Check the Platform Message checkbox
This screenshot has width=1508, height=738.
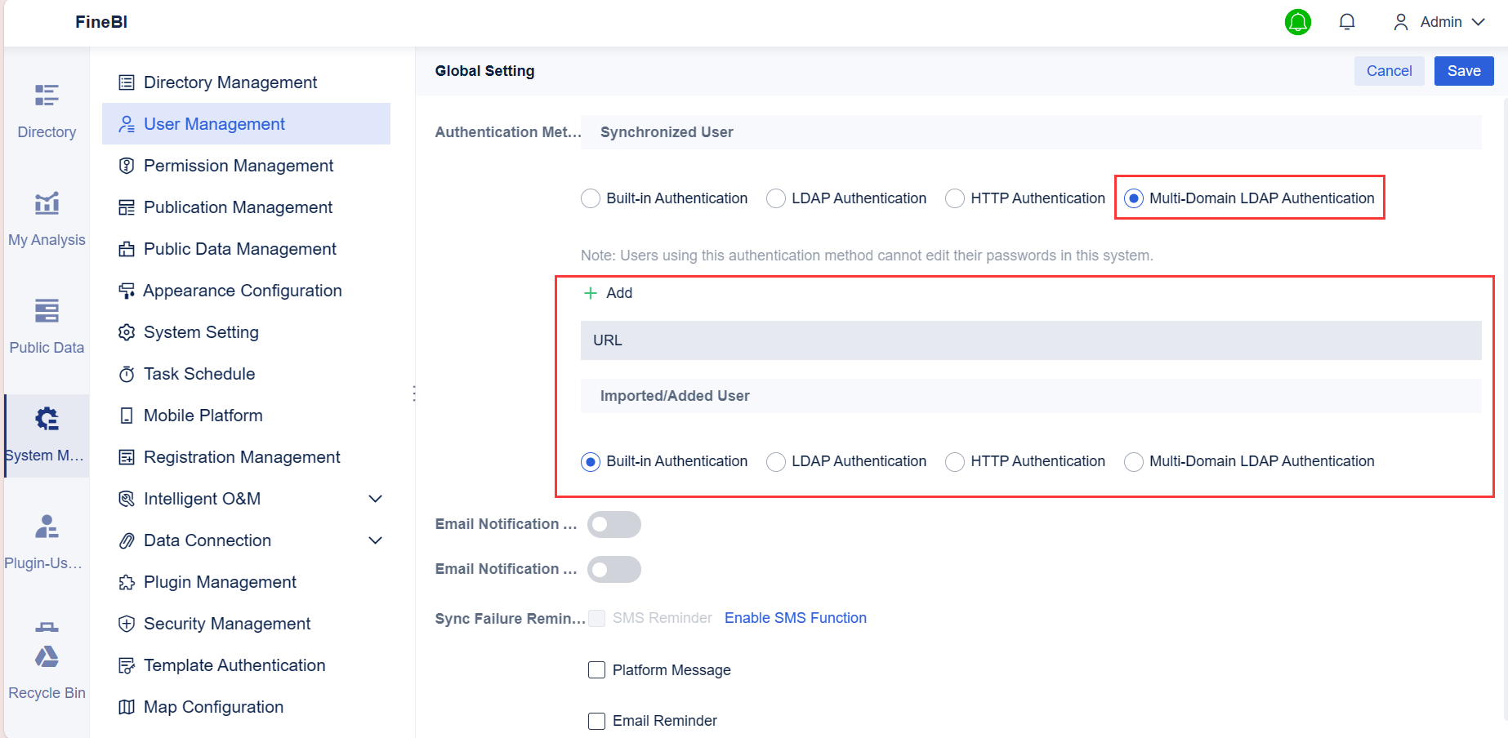596,669
